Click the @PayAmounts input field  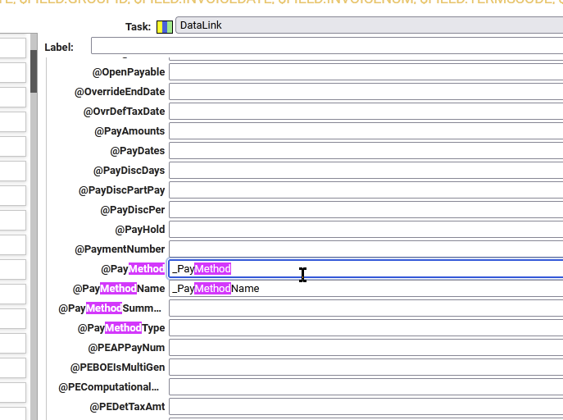(x=365, y=131)
